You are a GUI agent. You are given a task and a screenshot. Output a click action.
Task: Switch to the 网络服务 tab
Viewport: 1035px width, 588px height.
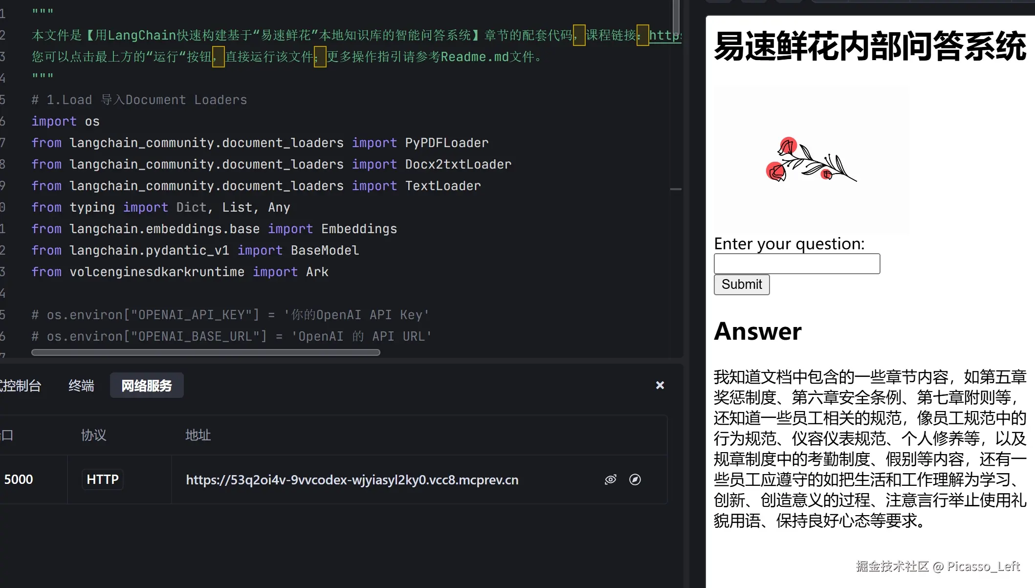tap(147, 386)
